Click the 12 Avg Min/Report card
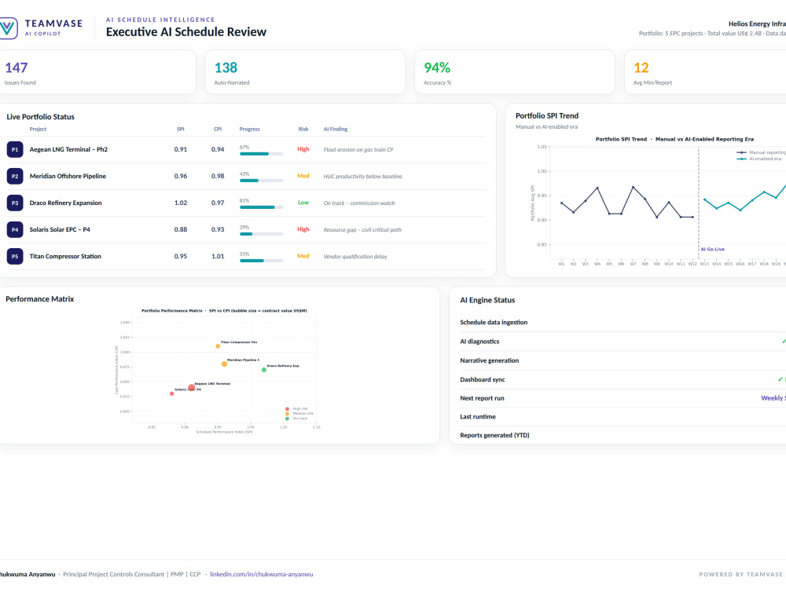 coord(705,72)
